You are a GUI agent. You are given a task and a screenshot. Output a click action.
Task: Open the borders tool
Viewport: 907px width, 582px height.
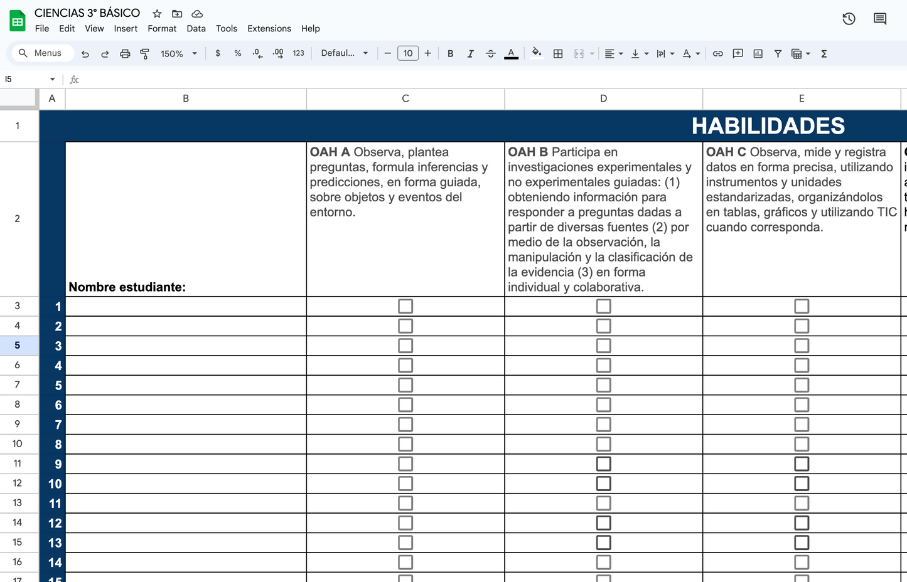pos(557,54)
